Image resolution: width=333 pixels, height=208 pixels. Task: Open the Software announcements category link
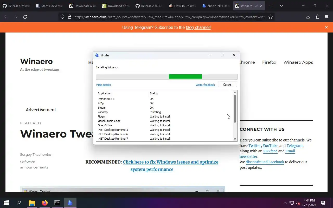[34, 165]
